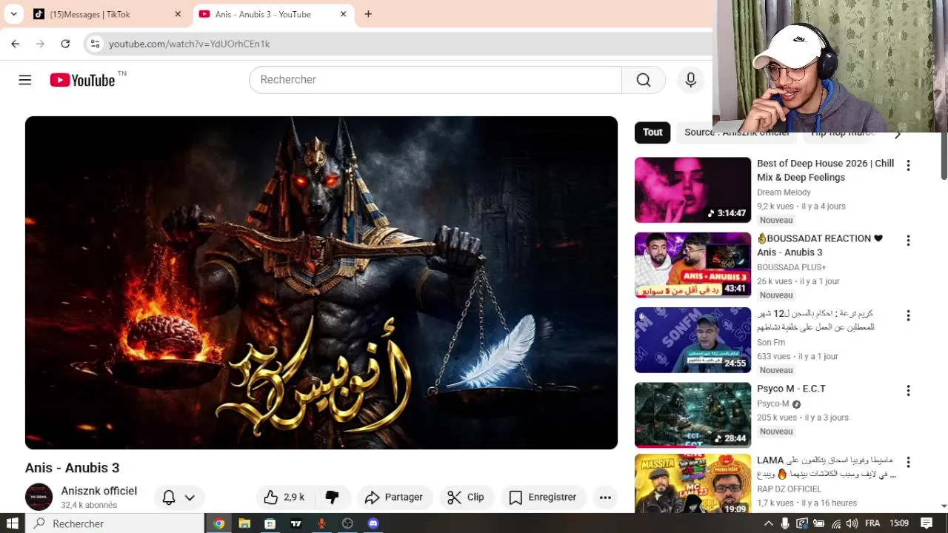Click the search magnifier button

(x=644, y=80)
